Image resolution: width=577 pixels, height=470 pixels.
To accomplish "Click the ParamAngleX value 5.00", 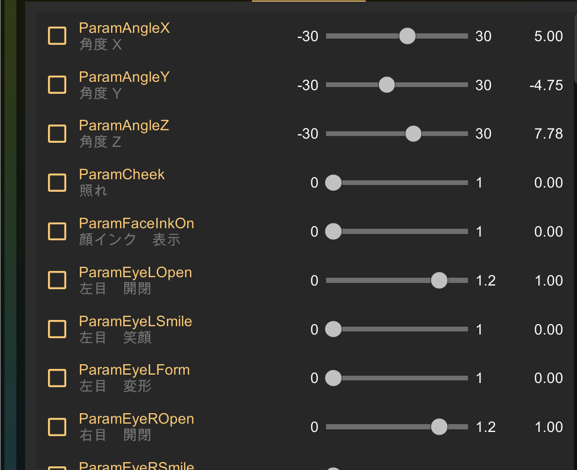I will click(548, 36).
